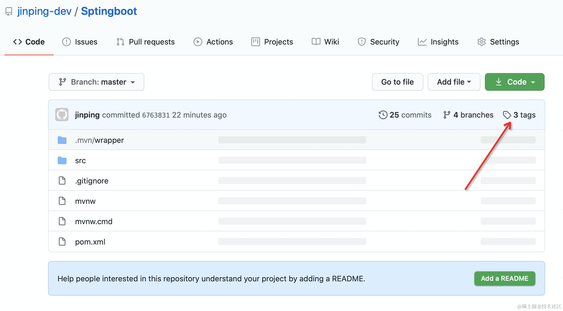The image size is (563, 311).
Task: Open the mvnw.cmd file link
Action: tap(94, 221)
